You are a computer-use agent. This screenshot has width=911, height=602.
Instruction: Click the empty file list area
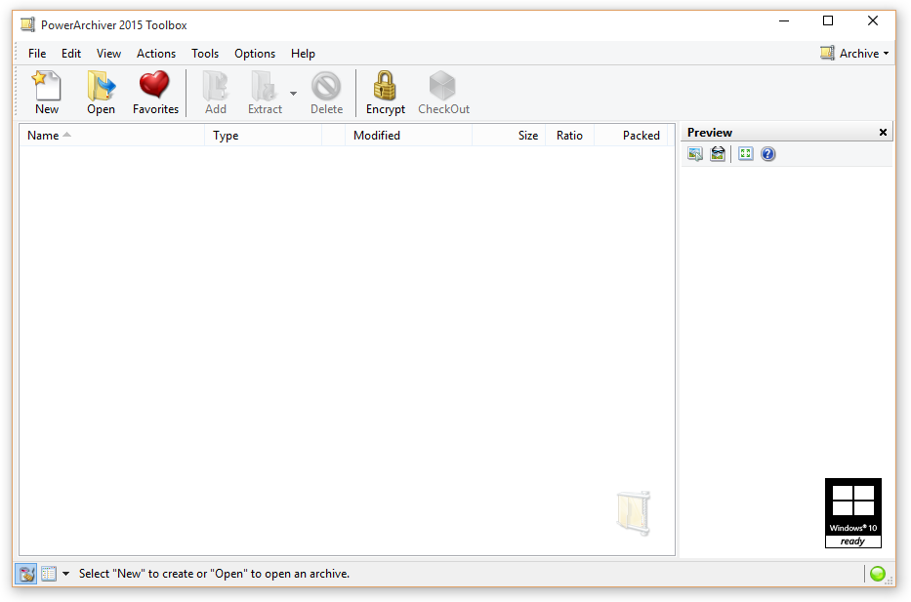tap(347, 350)
